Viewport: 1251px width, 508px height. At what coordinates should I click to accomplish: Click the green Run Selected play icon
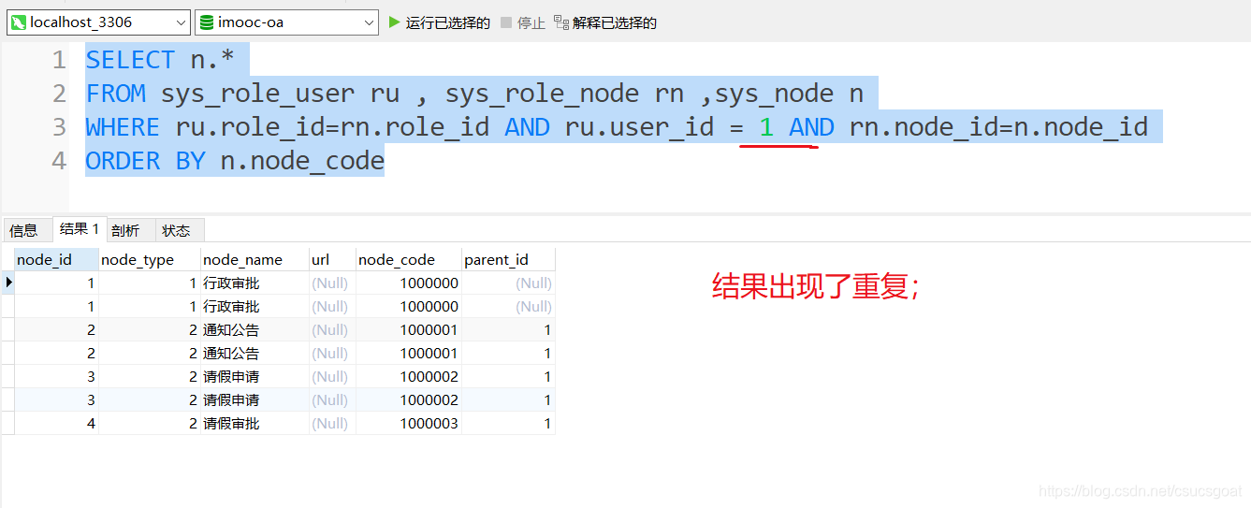(x=394, y=22)
